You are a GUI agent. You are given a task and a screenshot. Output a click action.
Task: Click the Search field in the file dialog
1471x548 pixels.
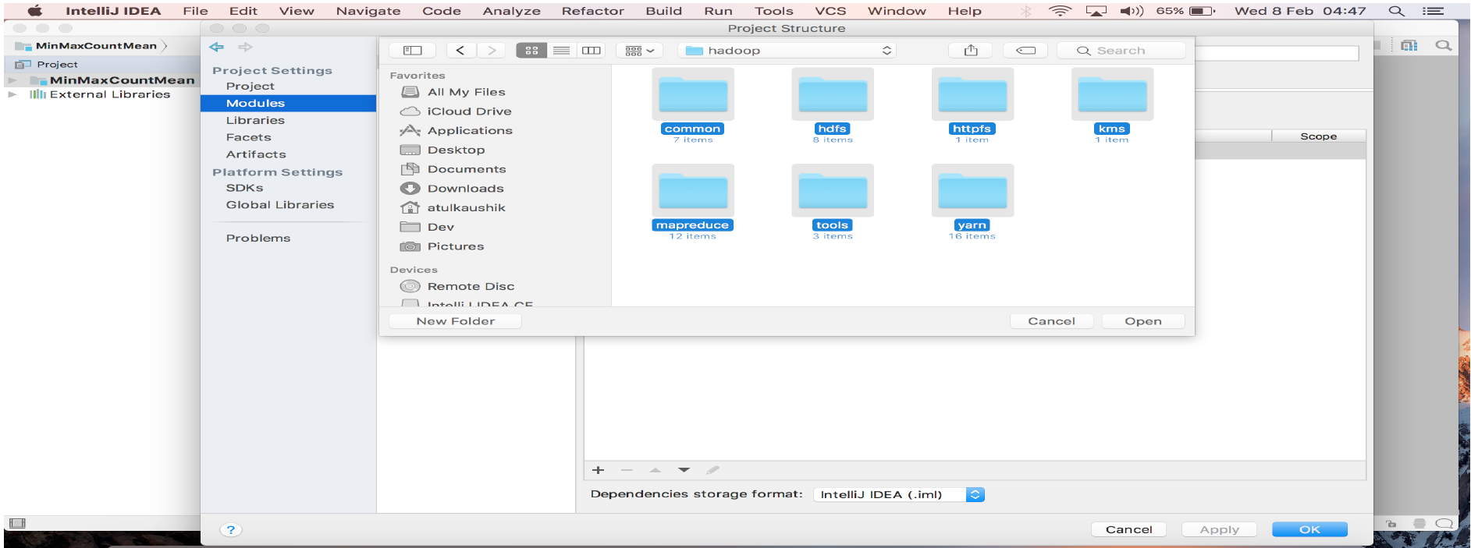pyautogui.click(x=1121, y=51)
